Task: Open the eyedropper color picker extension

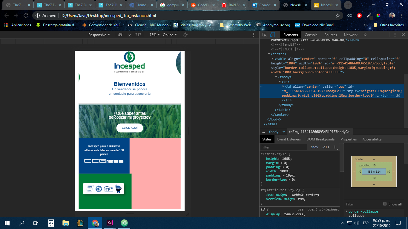Action: point(369,16)
